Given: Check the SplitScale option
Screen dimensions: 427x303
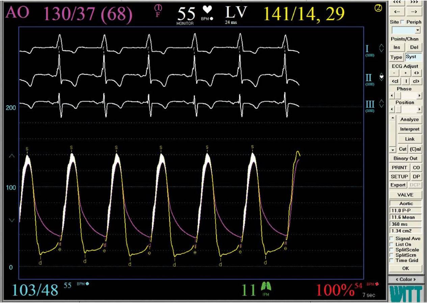Looking at the screenshot, I should (x=392, y=250).
